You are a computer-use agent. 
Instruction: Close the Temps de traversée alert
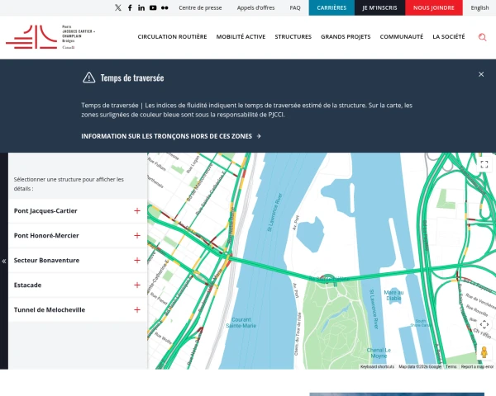coord(481,74)
